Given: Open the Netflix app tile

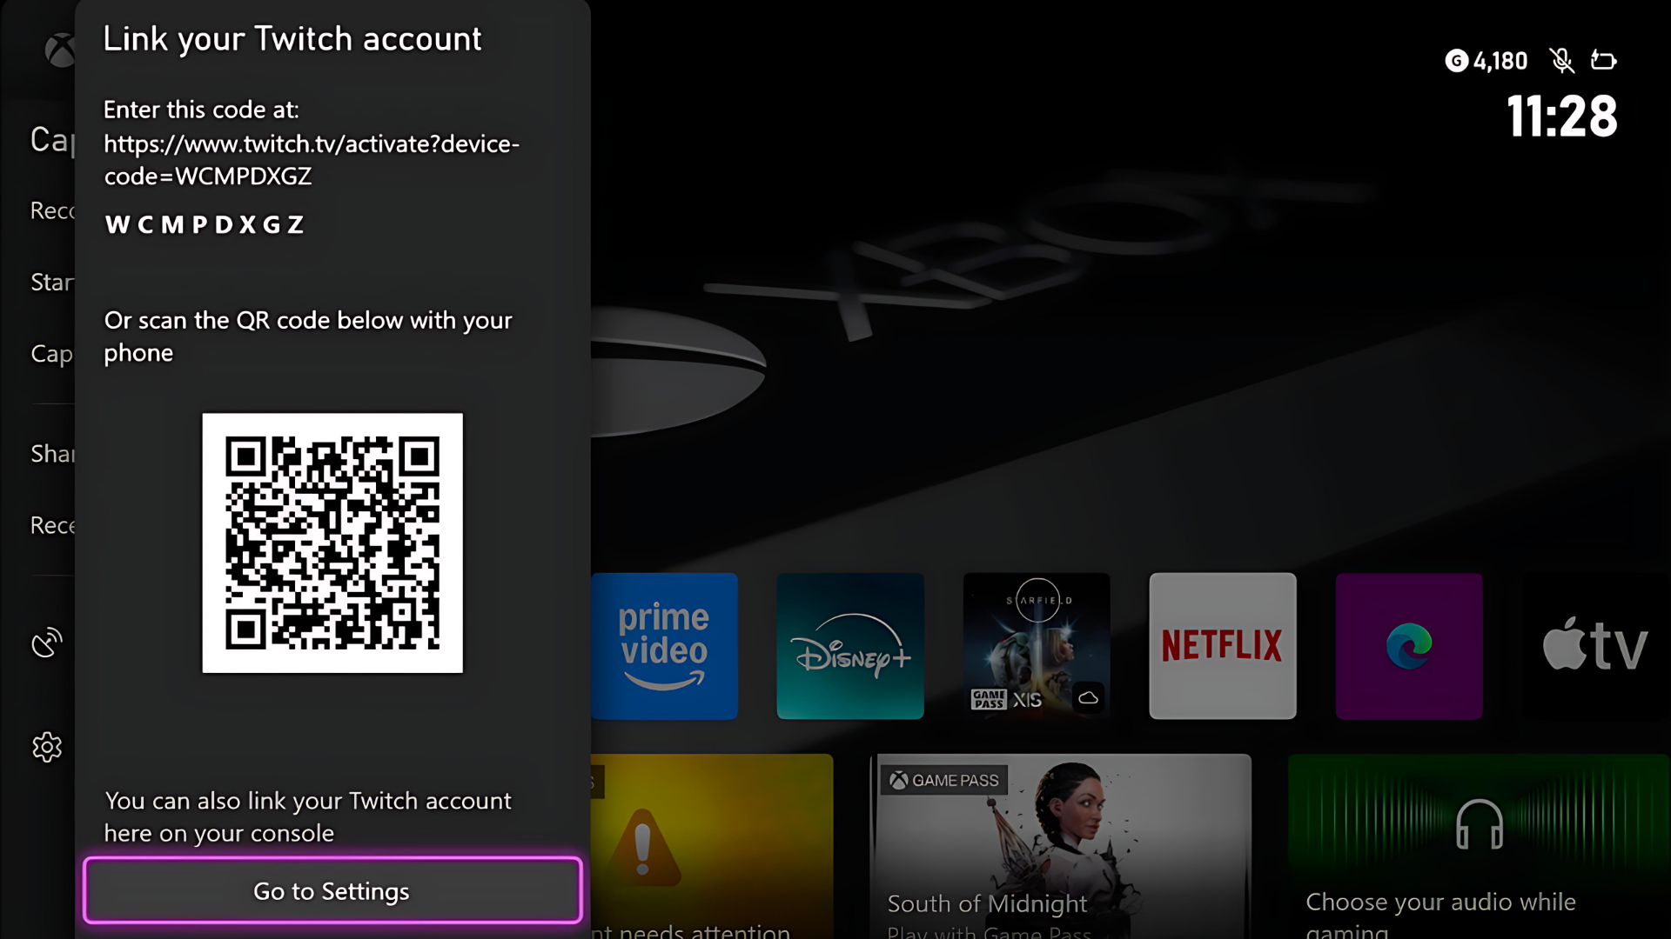Looking at the screenshot, I should click(1223, 646).
